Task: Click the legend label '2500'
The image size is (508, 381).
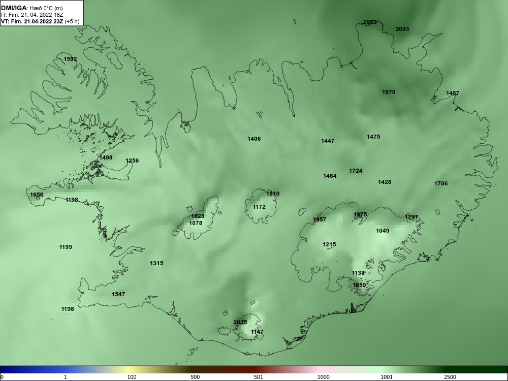Action: (x=450, y=377)
